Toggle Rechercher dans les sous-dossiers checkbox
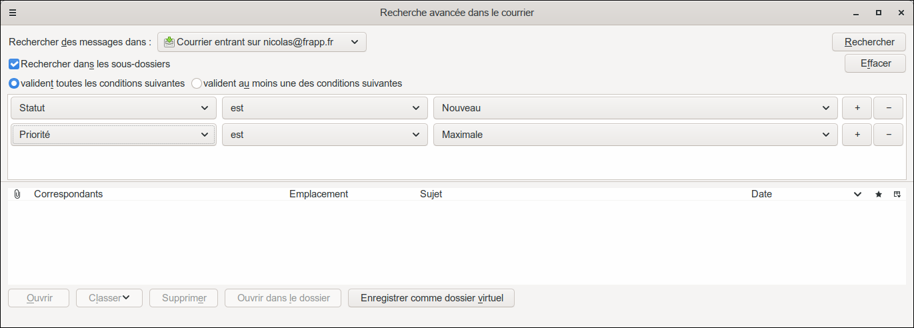Screen dimensions: 914x328 (14, 65)
